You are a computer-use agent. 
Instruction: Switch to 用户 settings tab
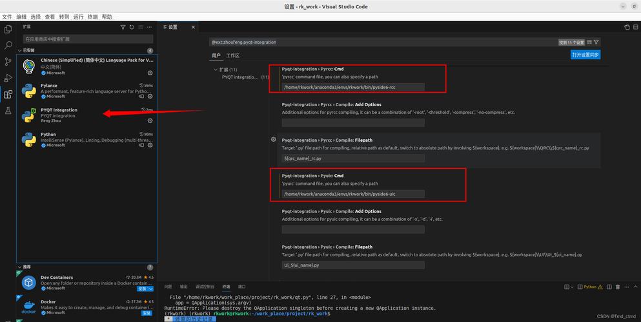point(216,55)
